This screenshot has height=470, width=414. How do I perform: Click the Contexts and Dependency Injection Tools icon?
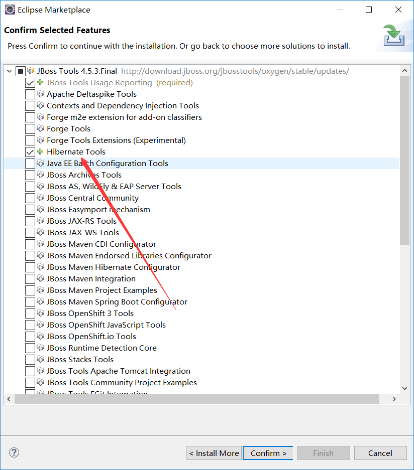pyautogui.click(x=41, y=105)
